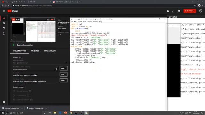Open Task View in the taskbar
The image size is (205, 115).
[50, 113]
